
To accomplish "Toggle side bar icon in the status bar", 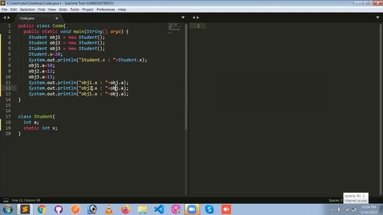I will pos(6,201).
